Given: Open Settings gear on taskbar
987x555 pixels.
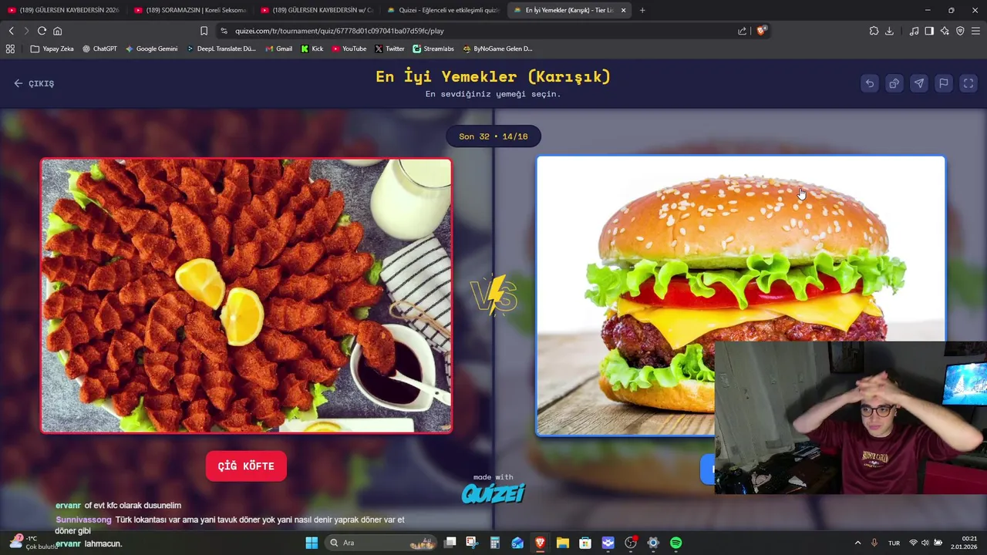Looking at the screenshot, I should 653,543.
